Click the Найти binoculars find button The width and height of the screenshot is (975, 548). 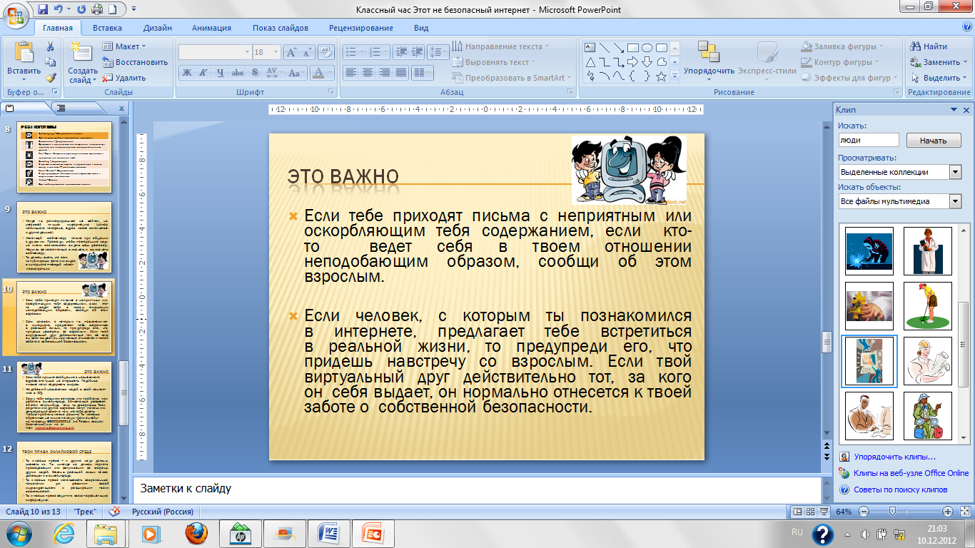929,46
